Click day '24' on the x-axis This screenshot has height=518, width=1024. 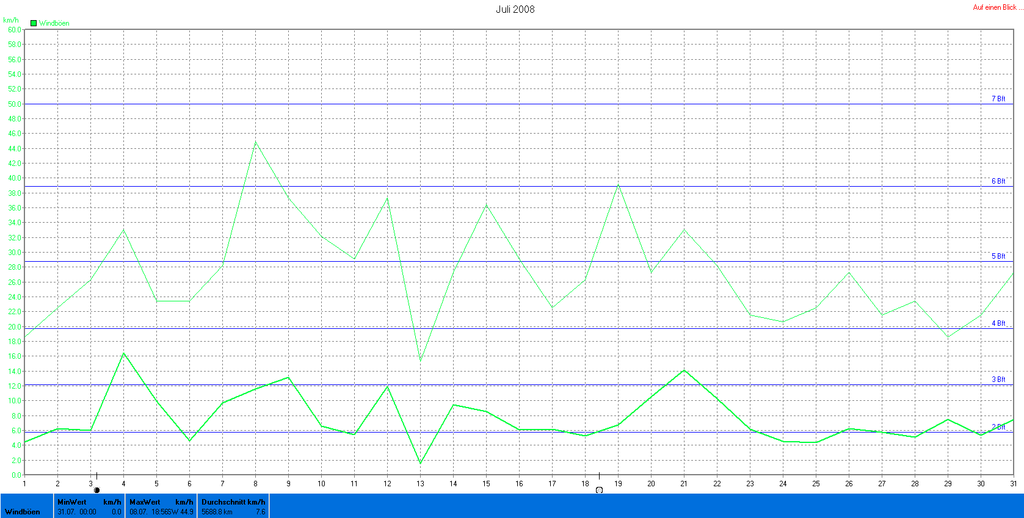point(783,484)
